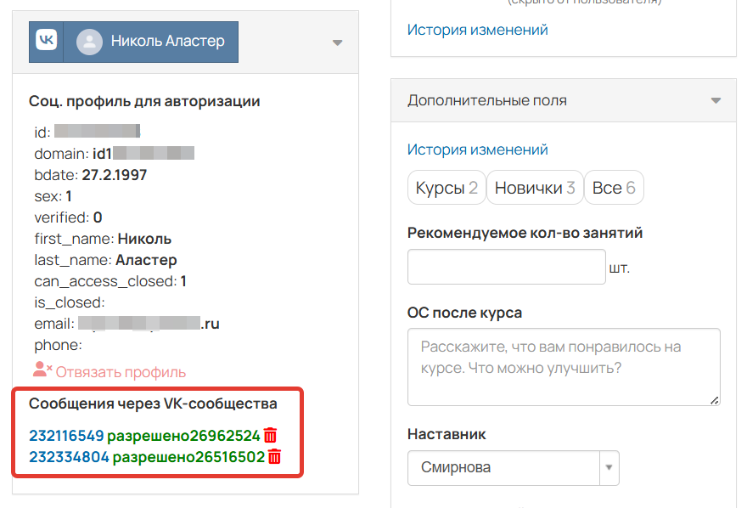The width and height of the screenshot is (747, 508).
Task: Click inside the Рекомендуемое кол-во занятий field
Action: pyautogui.click(x=506, y=266)
